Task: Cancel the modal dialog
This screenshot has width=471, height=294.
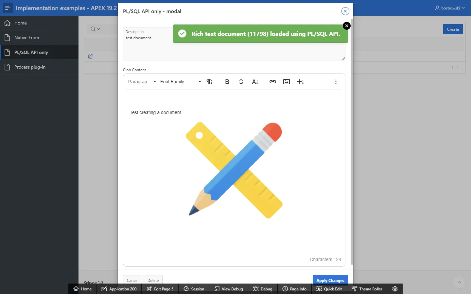Action: (x=132, y=280)
